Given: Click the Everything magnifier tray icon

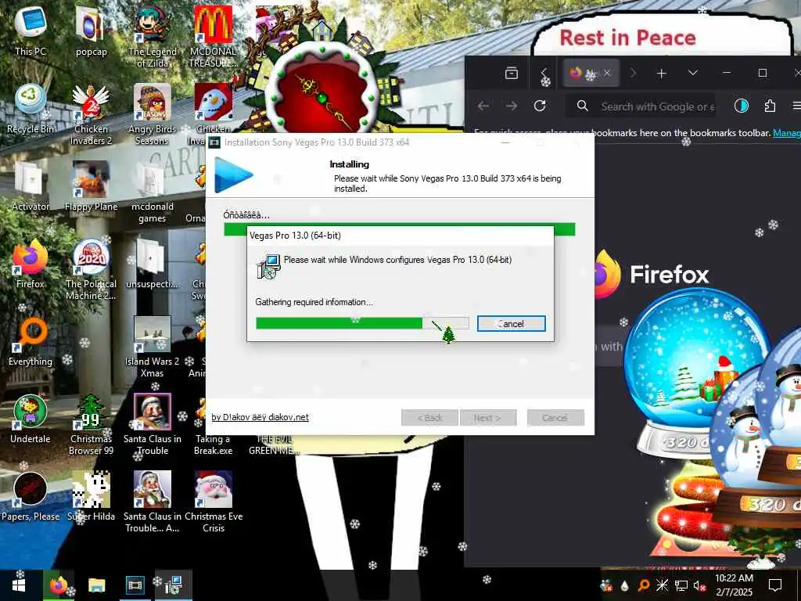Looking at the screenshot, I should point(644,585).
